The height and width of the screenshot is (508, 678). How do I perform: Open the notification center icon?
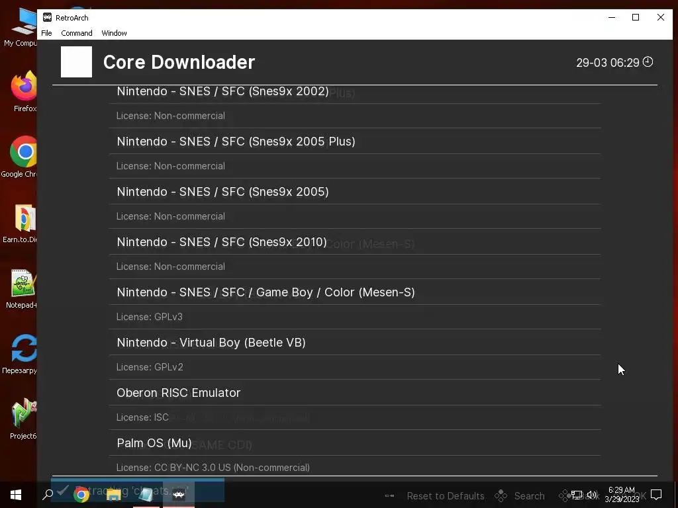pos(656,495)
